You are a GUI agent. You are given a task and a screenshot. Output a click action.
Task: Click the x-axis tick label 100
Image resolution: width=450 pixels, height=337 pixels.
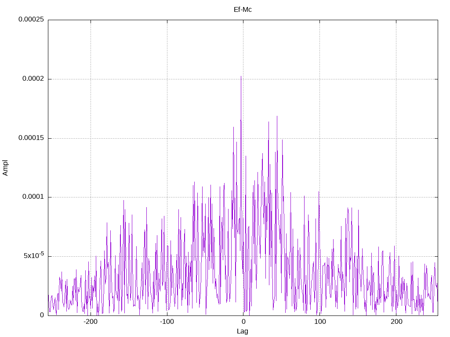point(320,322)
